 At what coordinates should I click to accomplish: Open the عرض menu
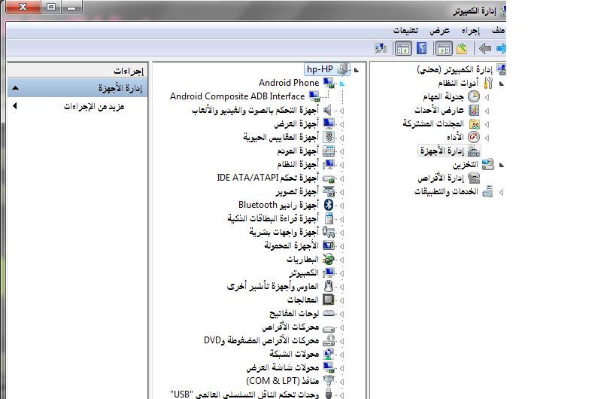click(439, 30)
